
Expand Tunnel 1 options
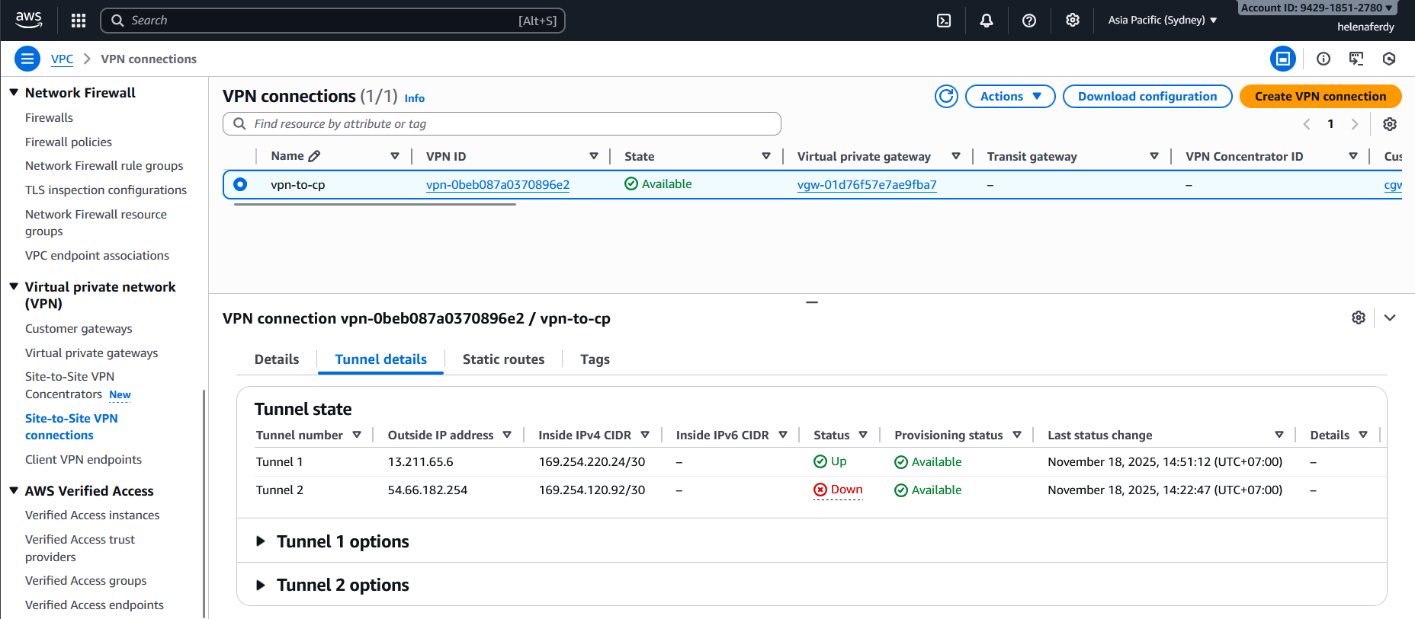[261, 541]
